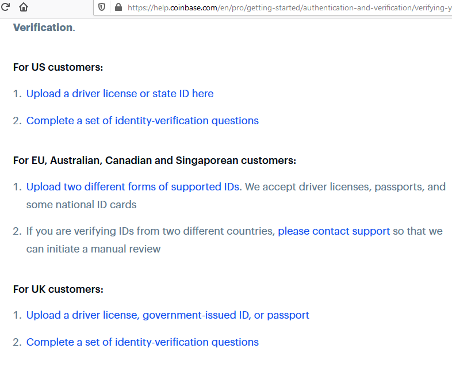Open the bold Verification link at top
The height and width of the screenshot is (371, 452).
tap(43, 28)
